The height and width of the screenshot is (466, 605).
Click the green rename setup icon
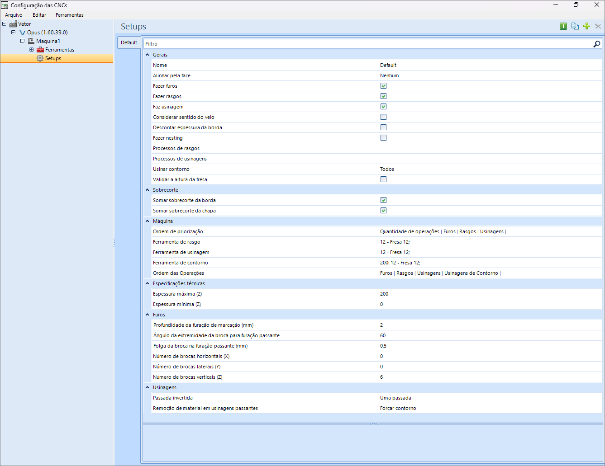click(x=563, y=26)
